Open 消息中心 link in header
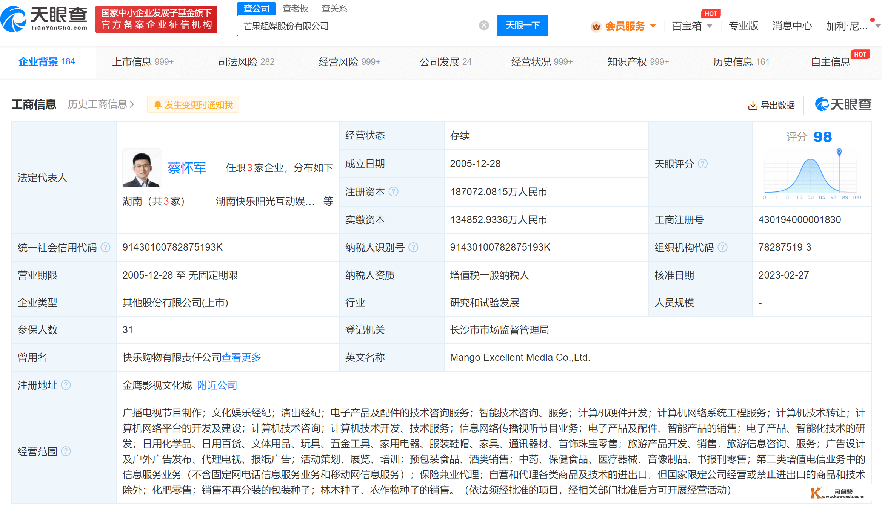The width and height of the screenshot is (882, 505). pos(792,26)
